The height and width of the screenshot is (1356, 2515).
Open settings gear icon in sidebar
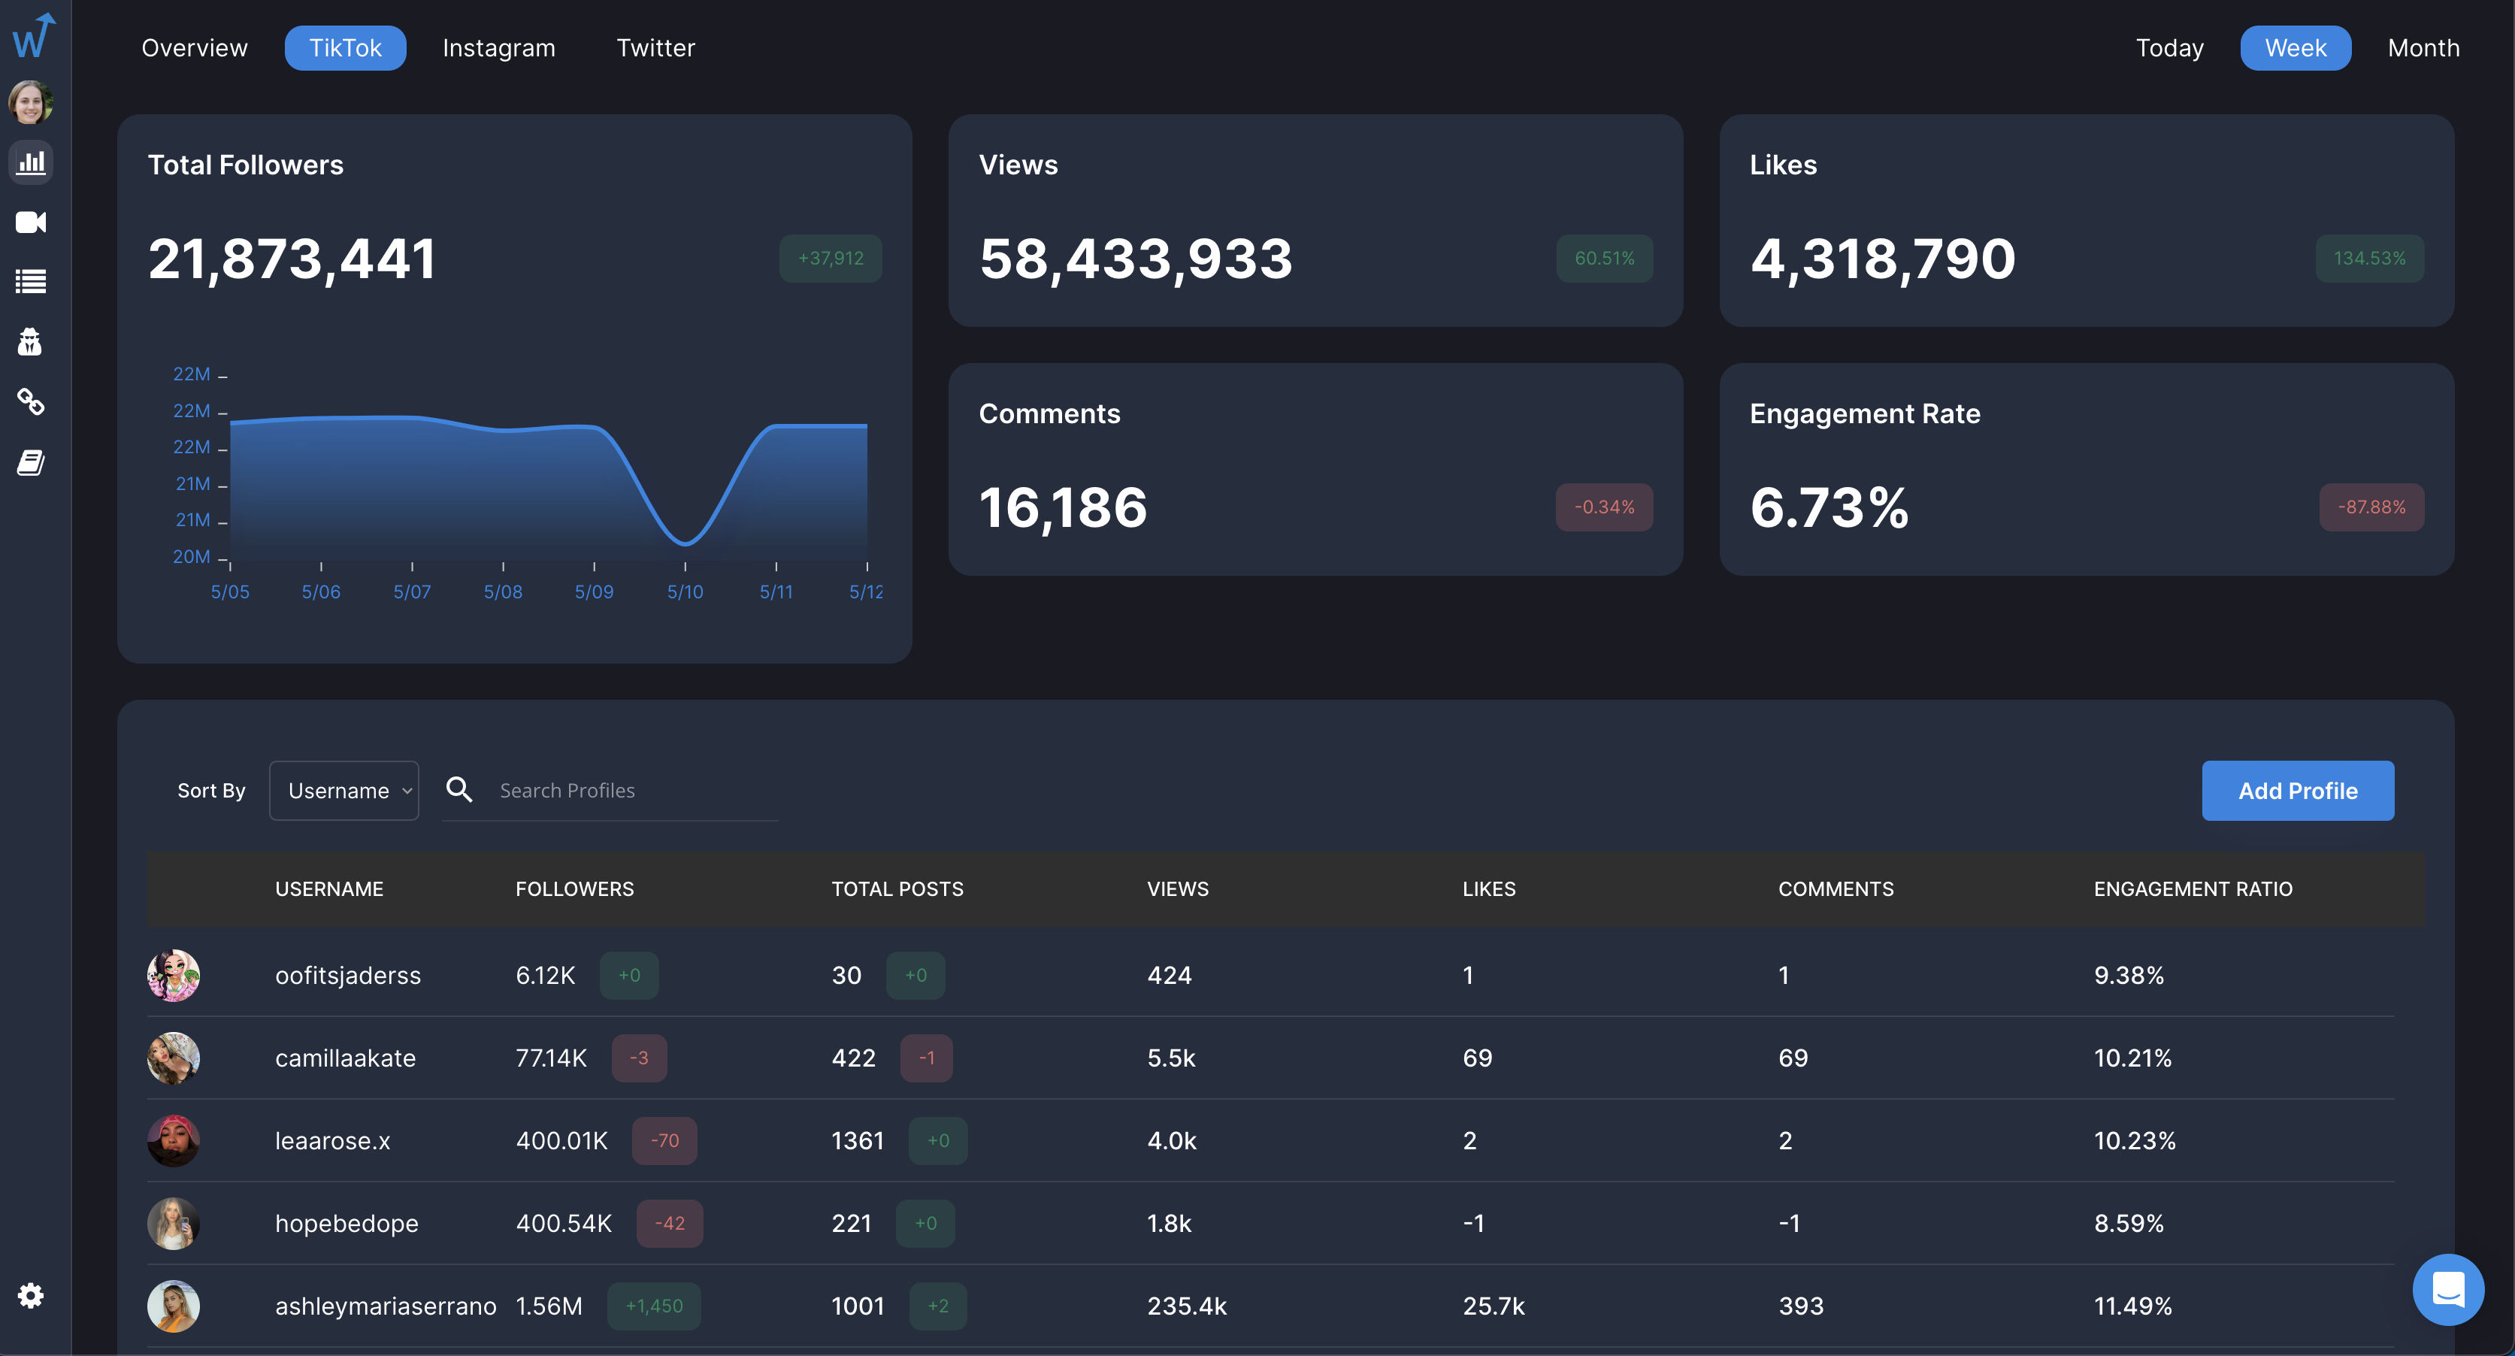point(32,1295)
